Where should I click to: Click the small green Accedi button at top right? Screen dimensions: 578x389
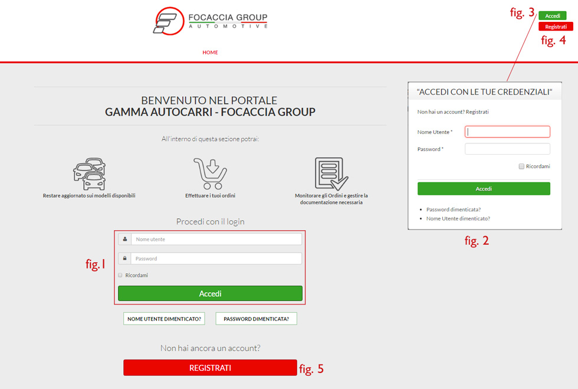[552, 15]
